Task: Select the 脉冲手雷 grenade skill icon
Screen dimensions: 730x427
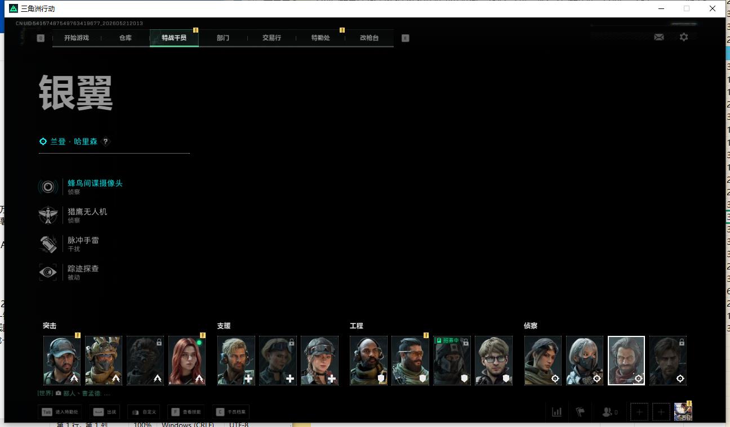Action: point(48,244)
